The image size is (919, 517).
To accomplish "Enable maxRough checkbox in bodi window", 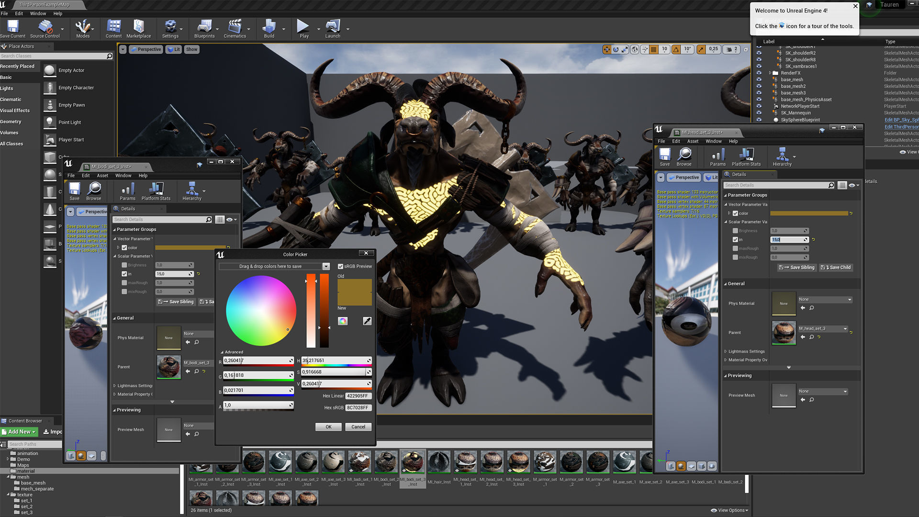I will 124,283.
